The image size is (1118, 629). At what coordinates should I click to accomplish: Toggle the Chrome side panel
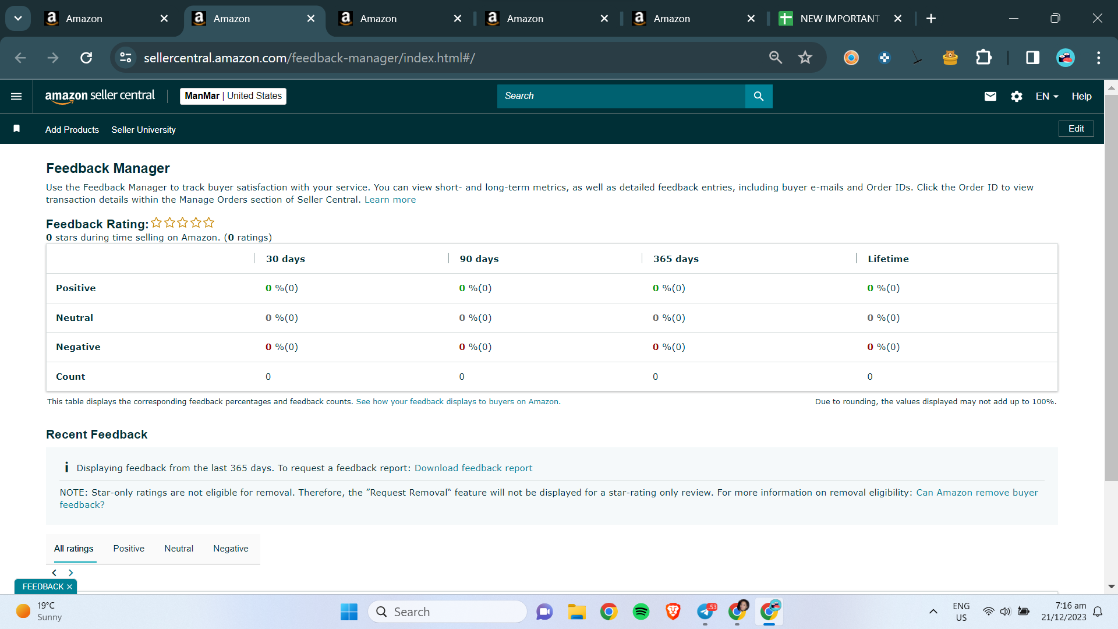(x=1032, y=58)
